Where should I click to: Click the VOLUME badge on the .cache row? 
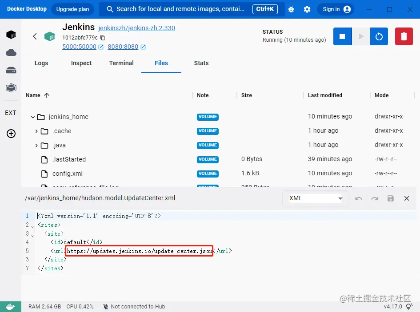pyautogui.click(x=208, y=131)
